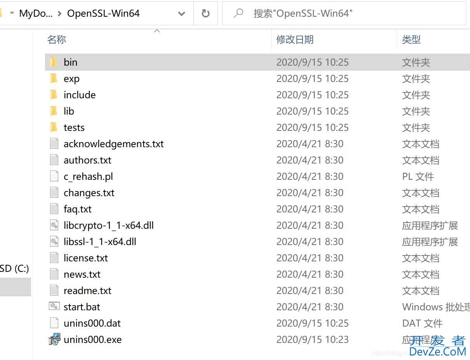
Task: Click DAT 文件 type of unins000.dat
Action: (422, 323)
